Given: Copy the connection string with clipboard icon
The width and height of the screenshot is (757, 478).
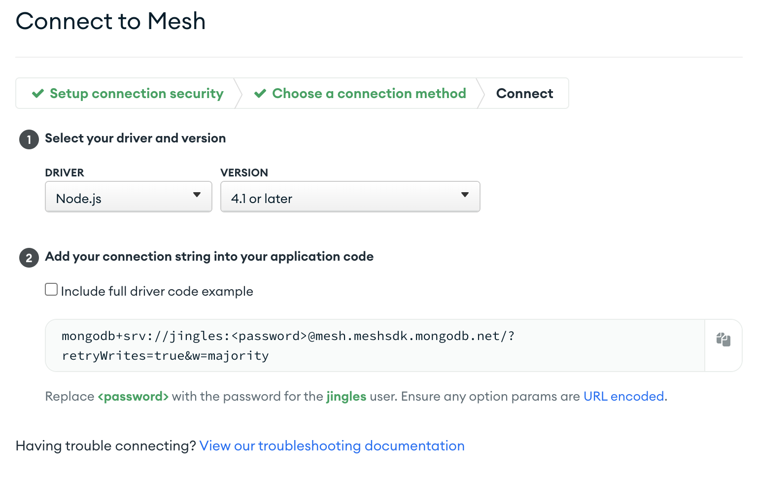Looking at the screenshot, I should click(723, 340).
